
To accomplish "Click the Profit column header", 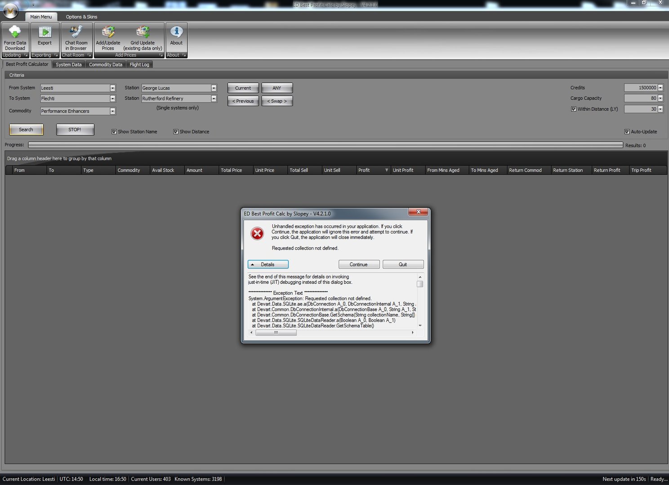I will (373, 170).
